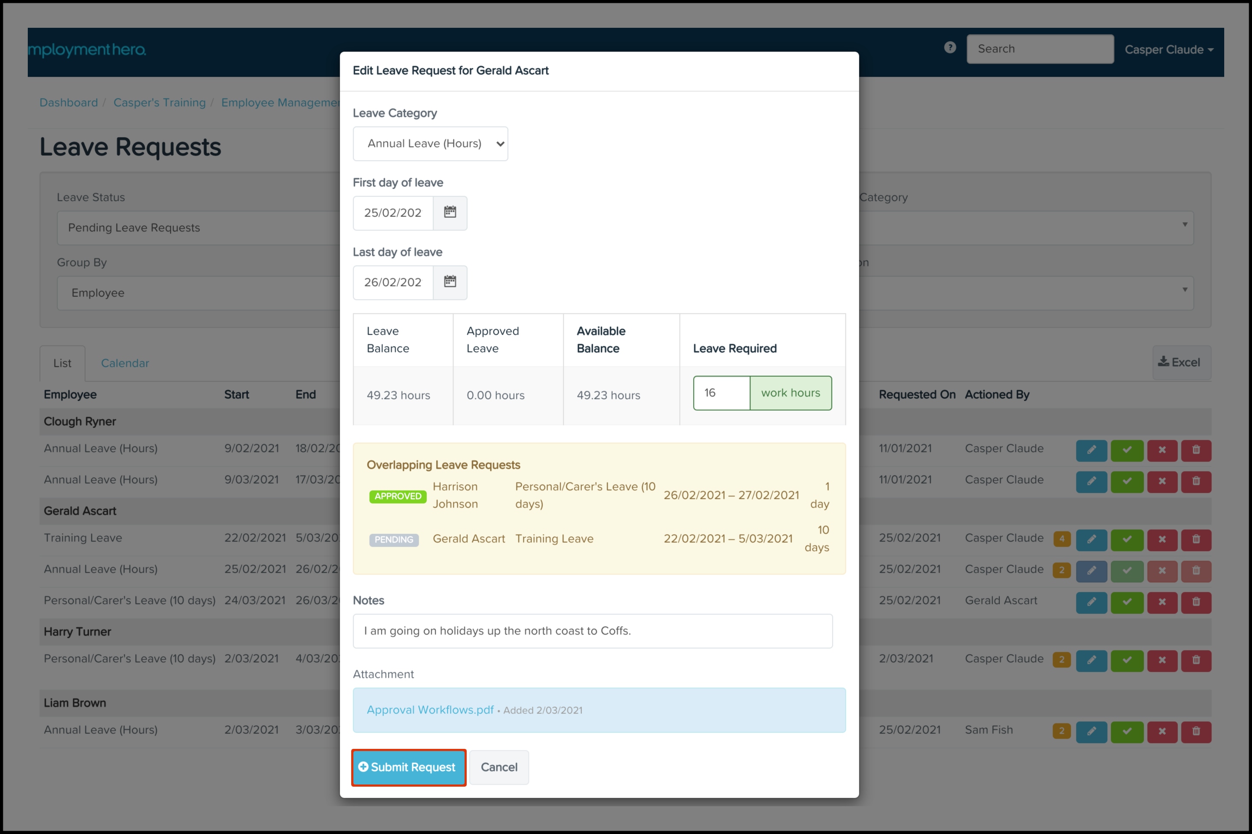Select the List tab
Image resolution: width=1252 pixels, height=834 pixels.
coord(62,363)
